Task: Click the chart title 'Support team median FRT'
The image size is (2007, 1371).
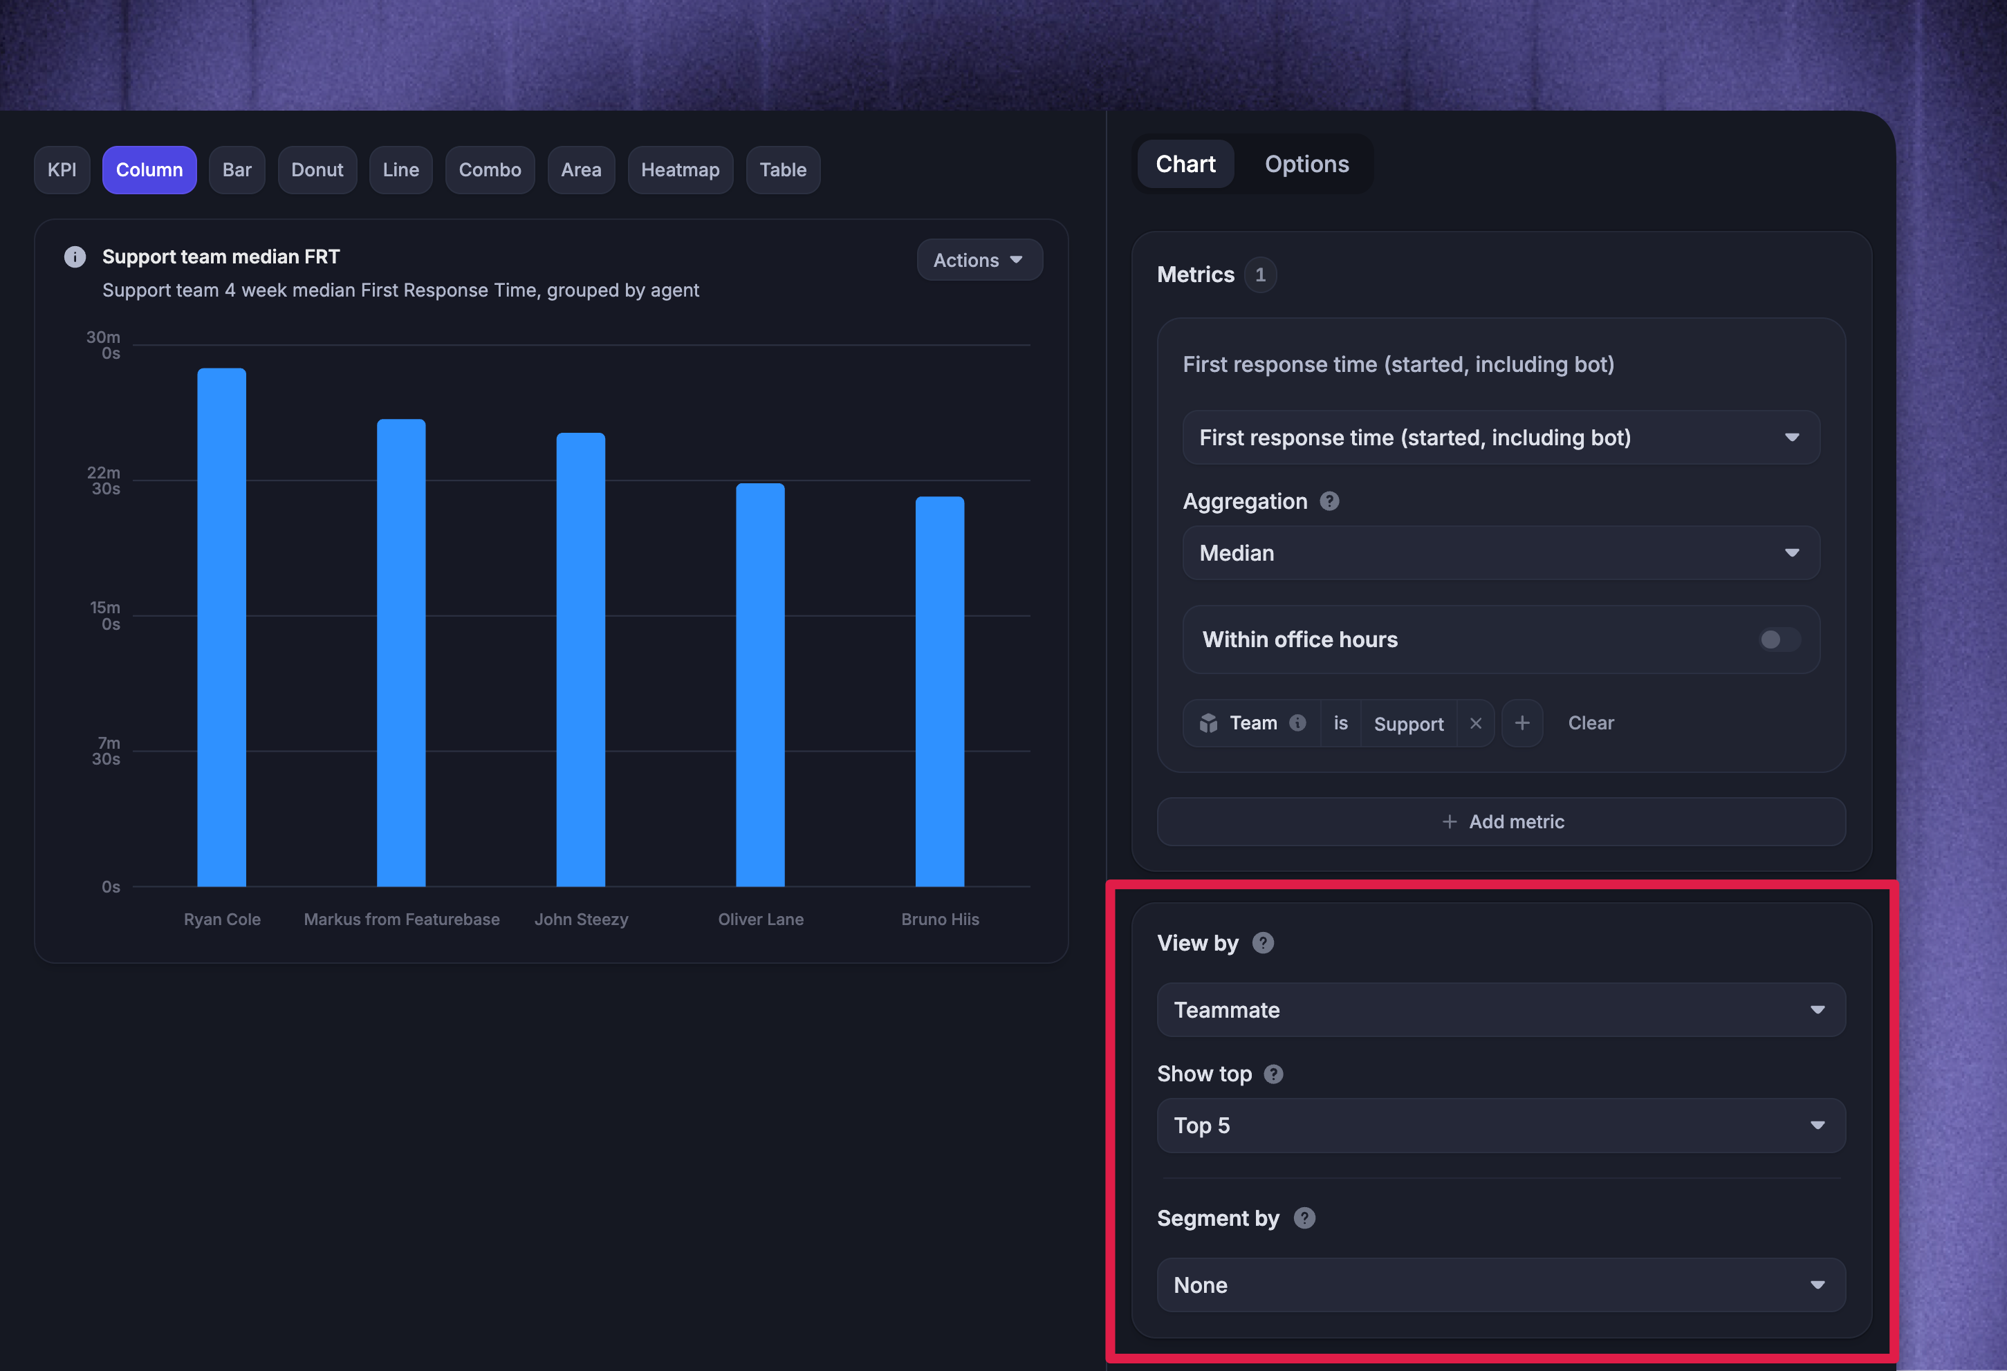Action: tap(221, 257)
